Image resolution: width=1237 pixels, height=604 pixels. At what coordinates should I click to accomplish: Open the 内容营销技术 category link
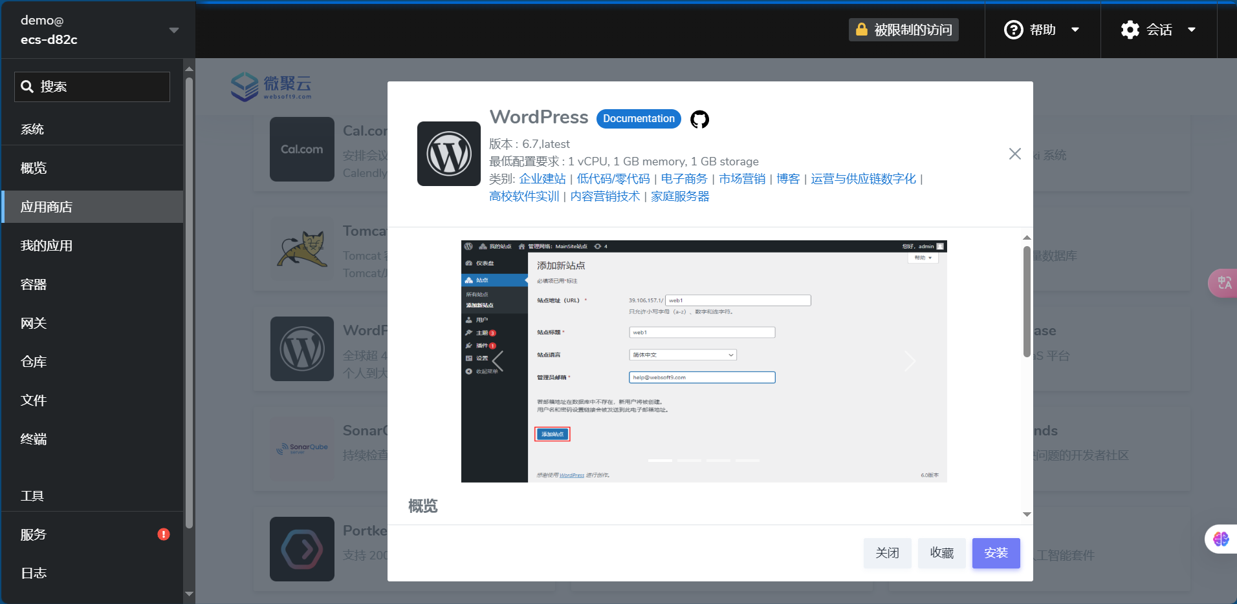click(605, 196)
